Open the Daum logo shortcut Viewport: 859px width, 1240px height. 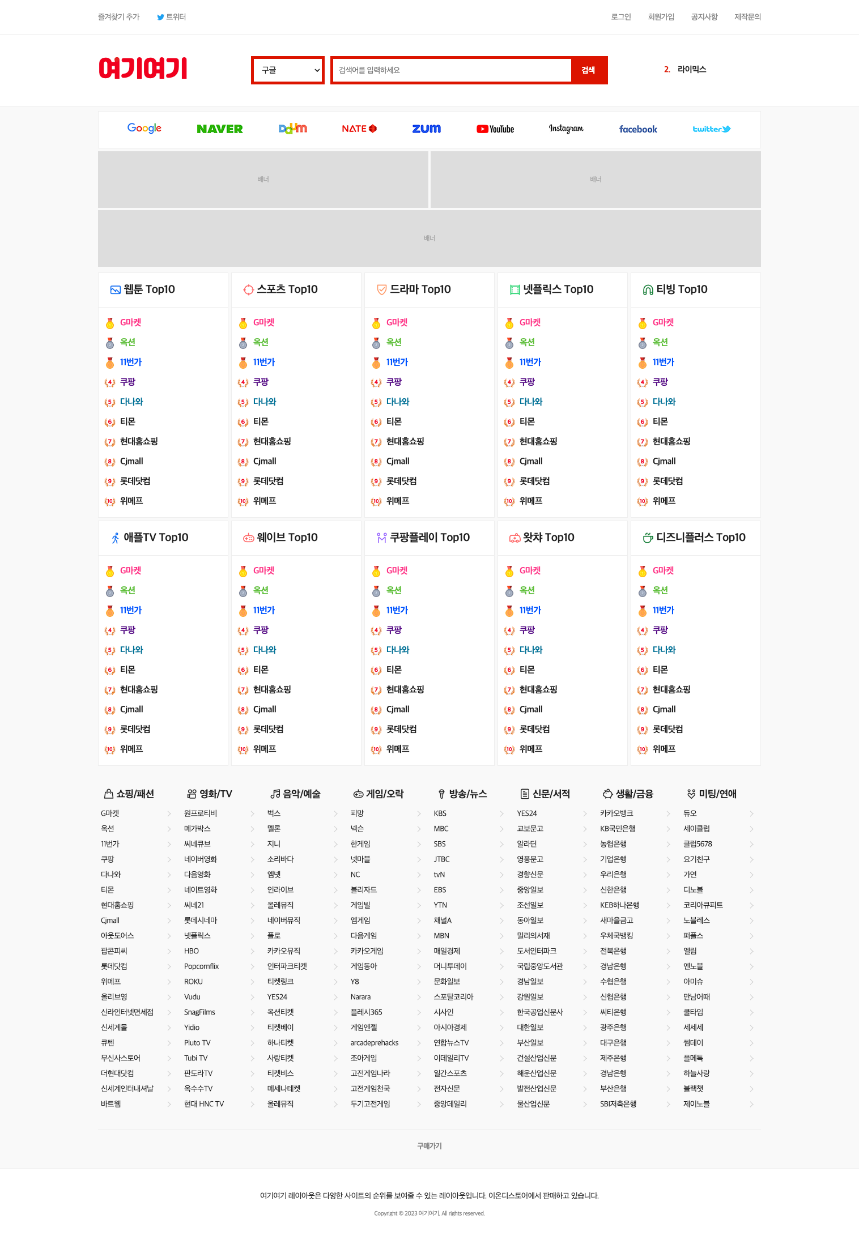click(x=293, y=129)
